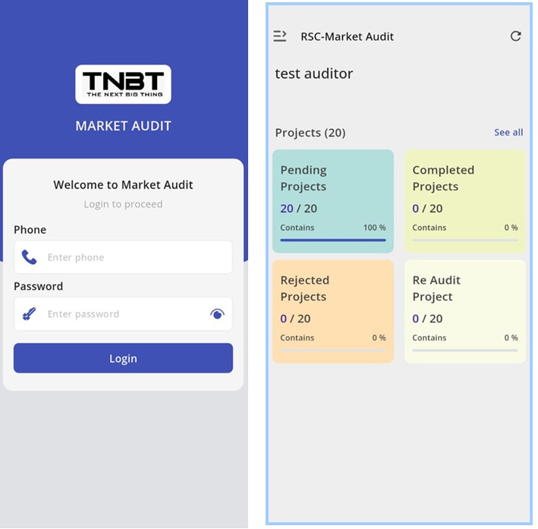Click the TNBT logo
Image resolution: width=538 pixels, height=529 pixels.
pyautogui.click(x=123, y=84)
